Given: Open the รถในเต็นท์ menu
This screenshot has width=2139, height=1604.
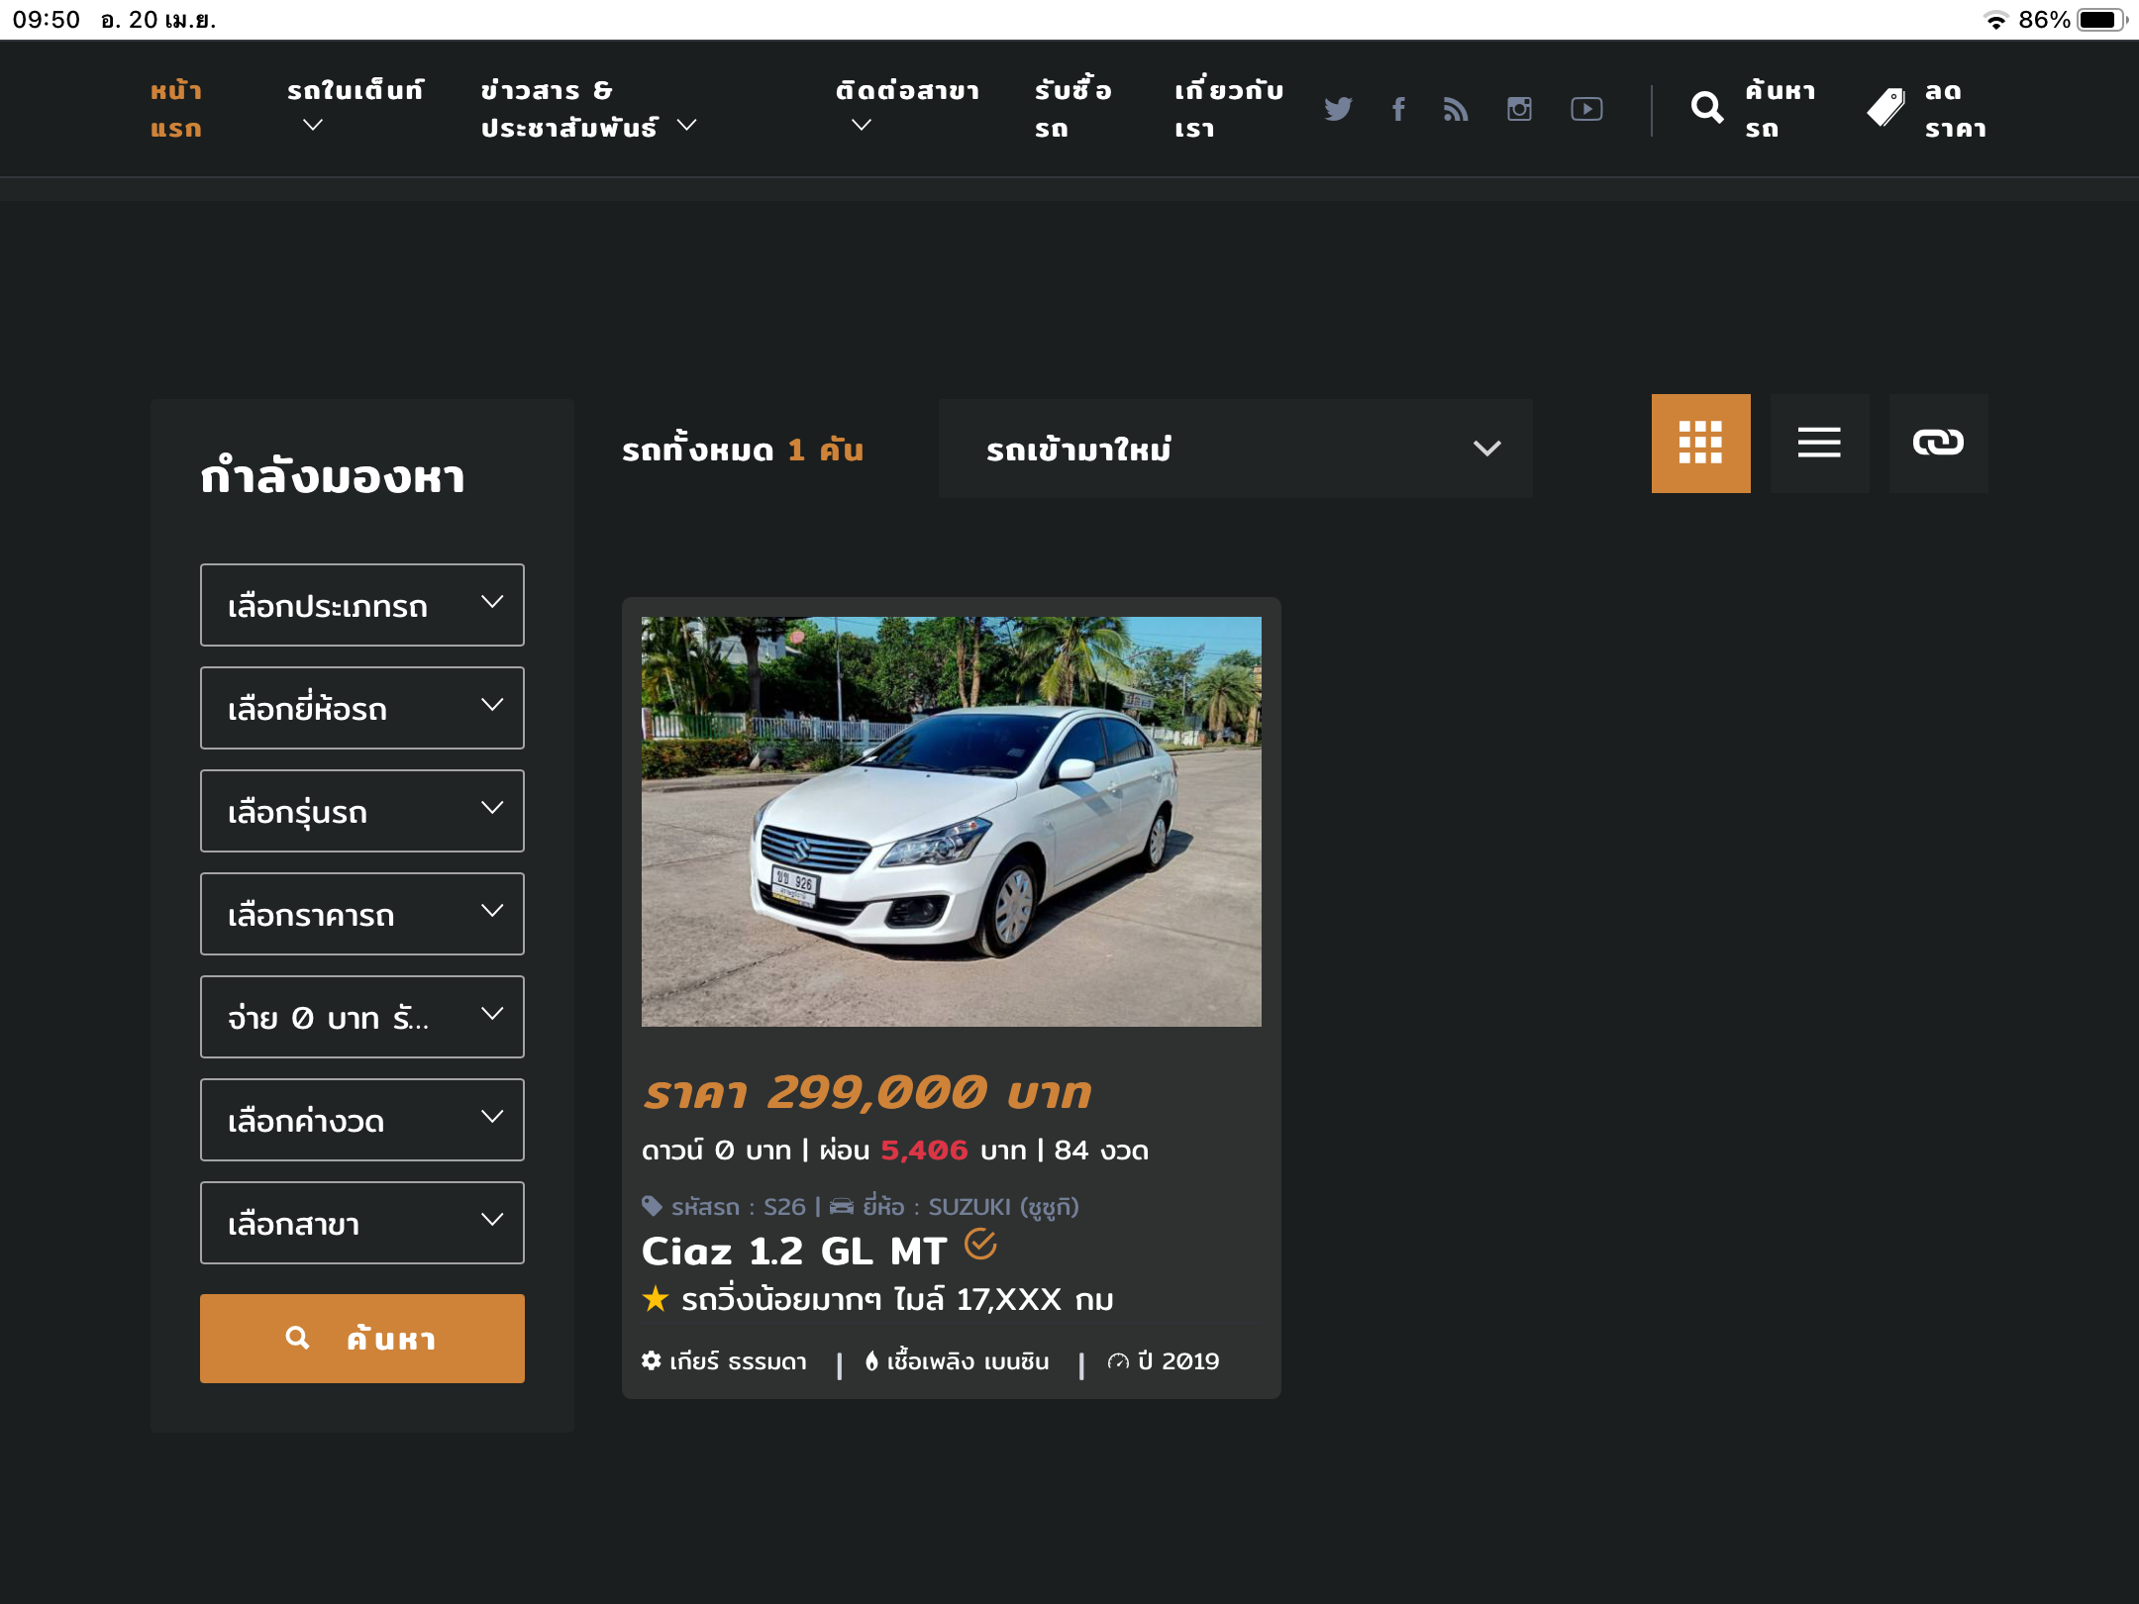Looking at the screenshot, I should point(355,107).
